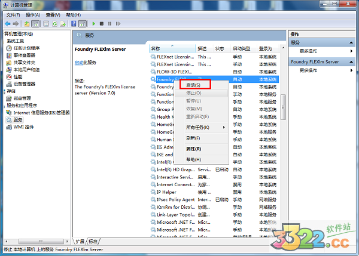The image size is (359, 256).
Task: Select the Interactive Servi... service row
Action: click(214, 177)
